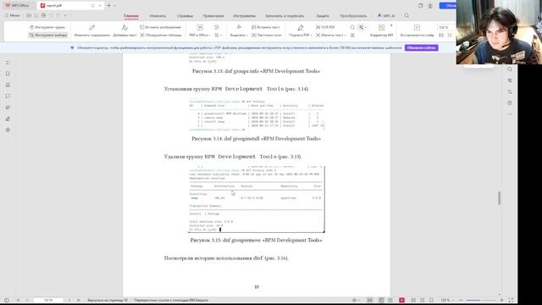Viewport: 542px width, 305px height.
Task: Insert an image via toolbar
Action: [160, 27]
